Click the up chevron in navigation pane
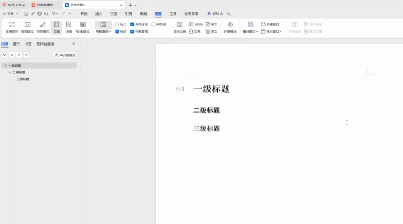This screenshot has width=403, height=224. [x=12, y=55]
